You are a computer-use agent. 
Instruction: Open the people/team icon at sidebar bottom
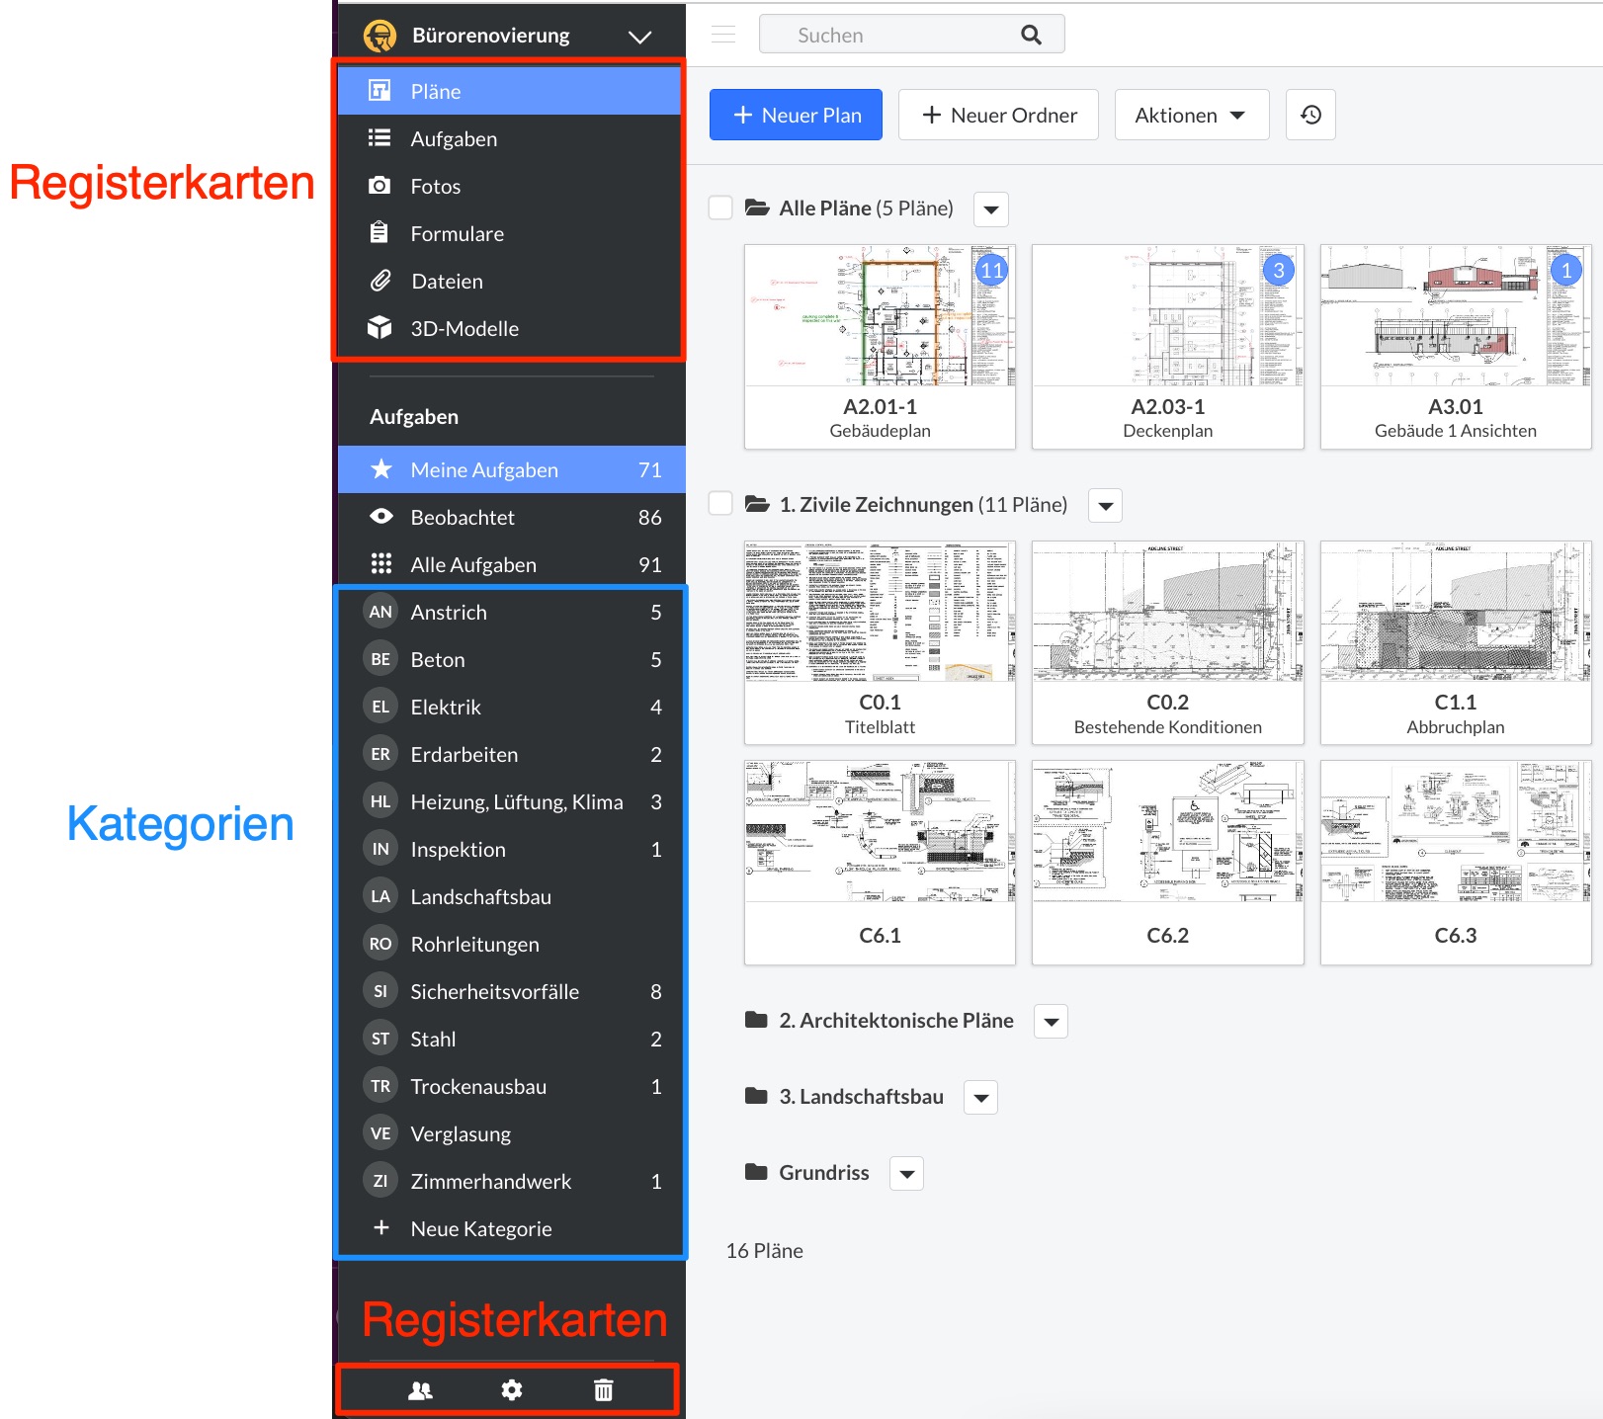click(420, 1390)
